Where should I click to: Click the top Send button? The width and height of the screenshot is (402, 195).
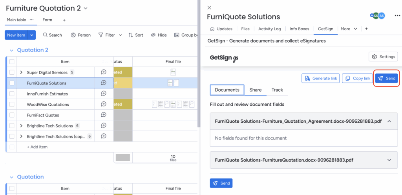(387, 78)
